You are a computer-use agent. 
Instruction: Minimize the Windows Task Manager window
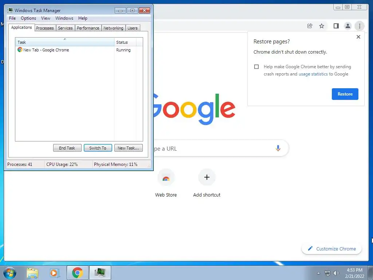[120, 11]
